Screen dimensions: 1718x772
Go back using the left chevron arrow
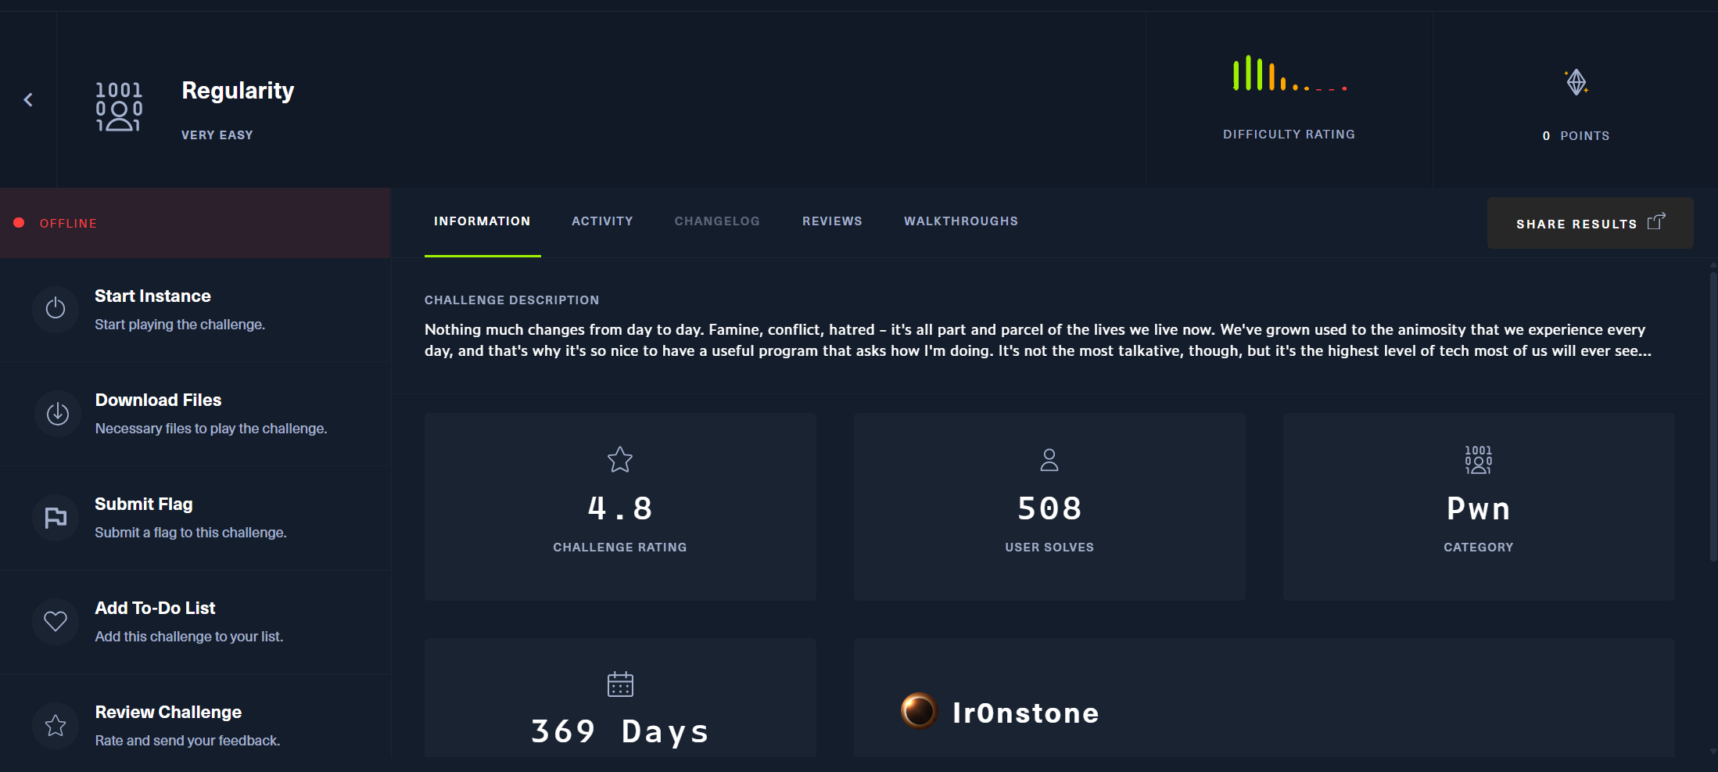click(x=28, y=99)
